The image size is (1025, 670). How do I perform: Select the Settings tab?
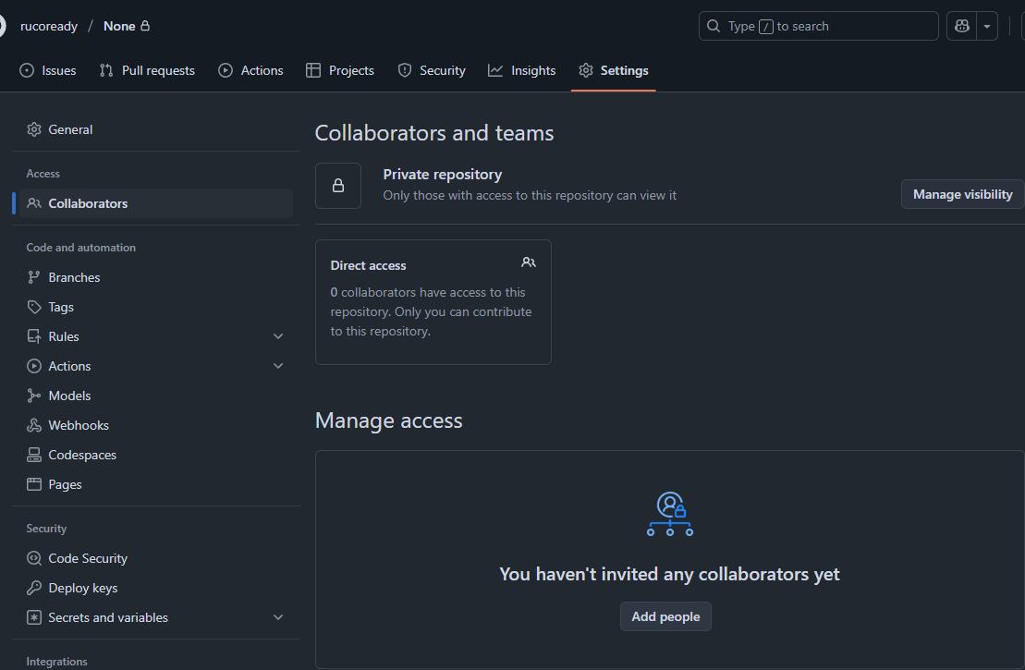(x=613, y=70)
